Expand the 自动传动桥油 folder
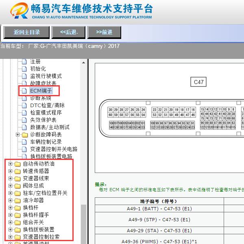 [10, 164]
